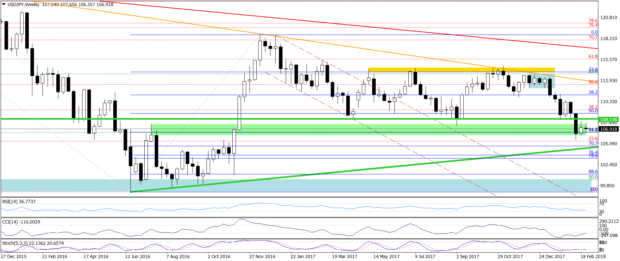This screenshot has height=261, width=620.
Task: Click the 9 Jul 2017 date label
Action: [x=425, y=256]
